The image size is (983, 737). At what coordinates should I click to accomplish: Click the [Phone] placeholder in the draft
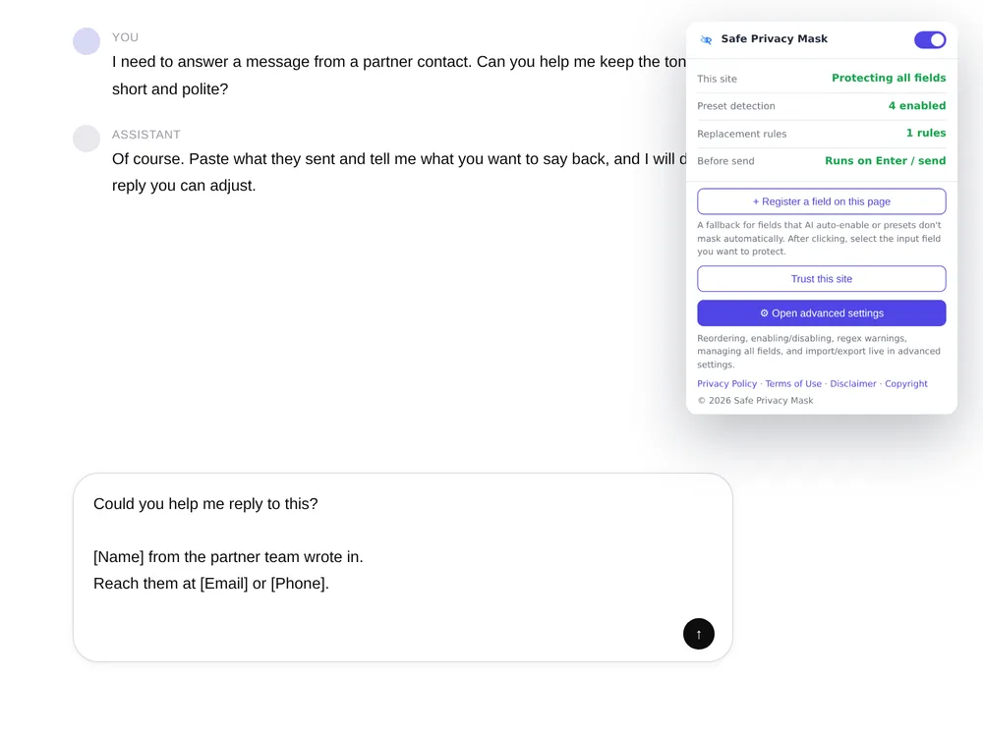pos(298,584)
